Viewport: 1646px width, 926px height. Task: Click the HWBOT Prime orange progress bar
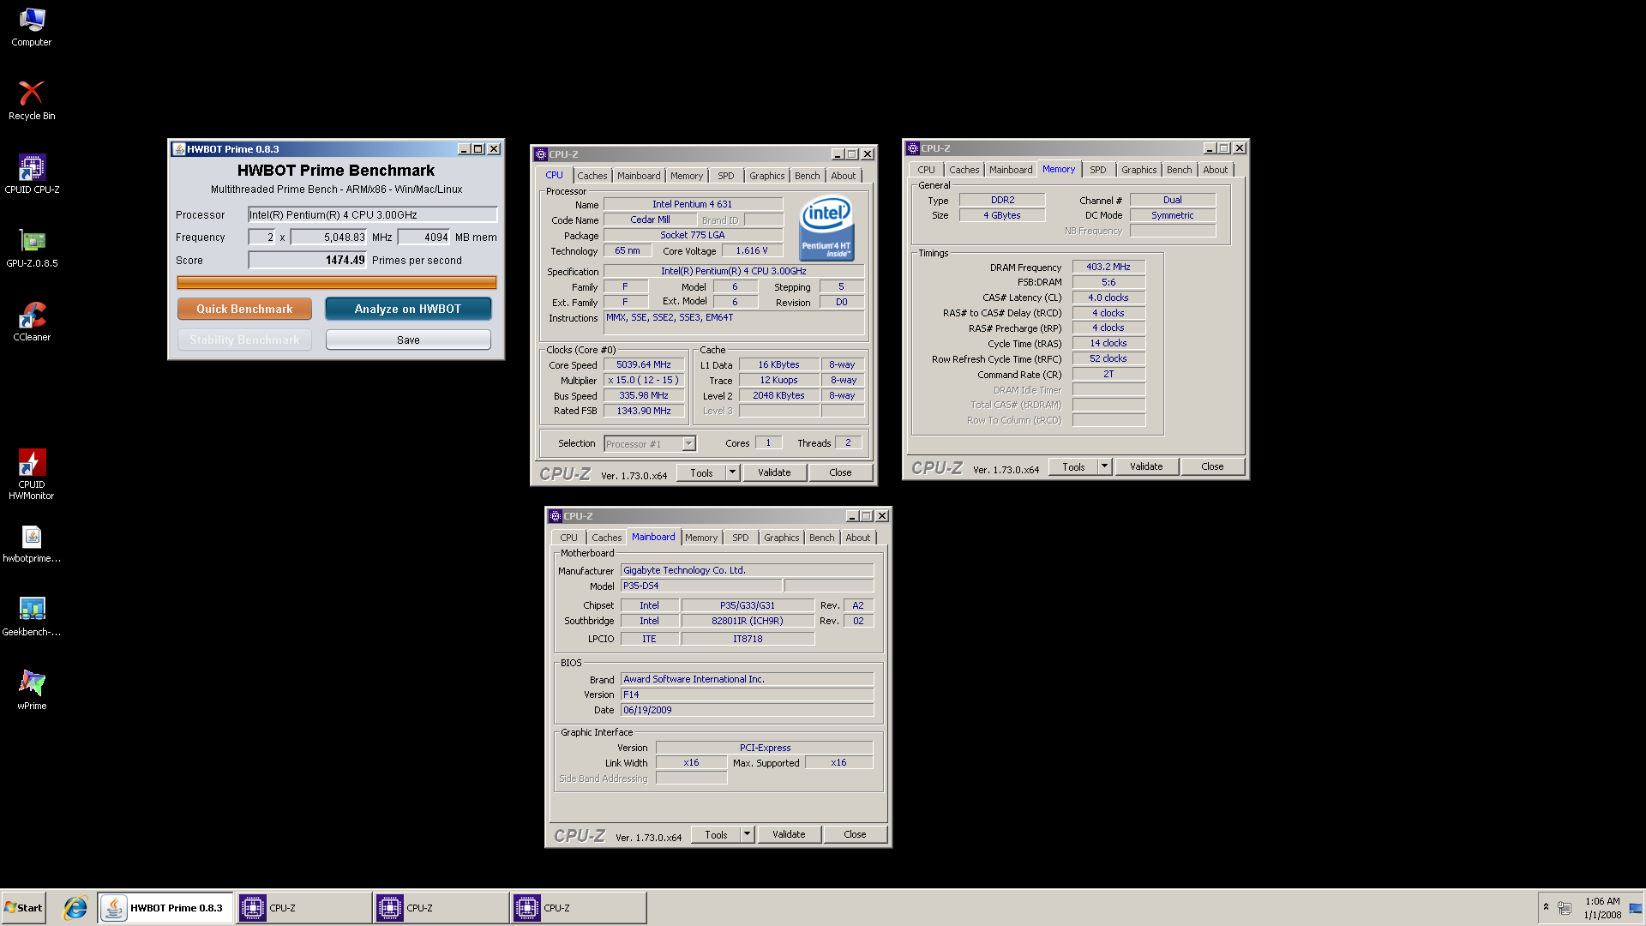click(x=337, y=282)
